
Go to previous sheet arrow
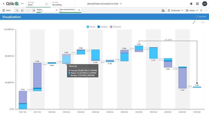click(x=201, y=10)
